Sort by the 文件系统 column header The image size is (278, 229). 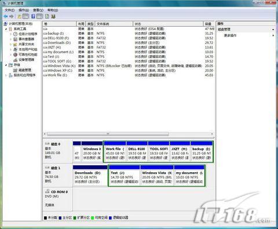click(x=114, y=24)
